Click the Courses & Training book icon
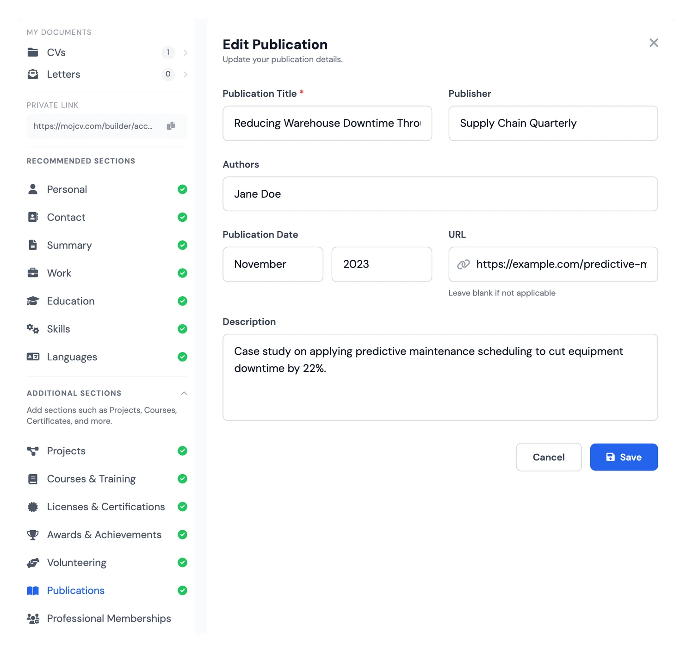 pyautogui.click(x=33, y=479)
